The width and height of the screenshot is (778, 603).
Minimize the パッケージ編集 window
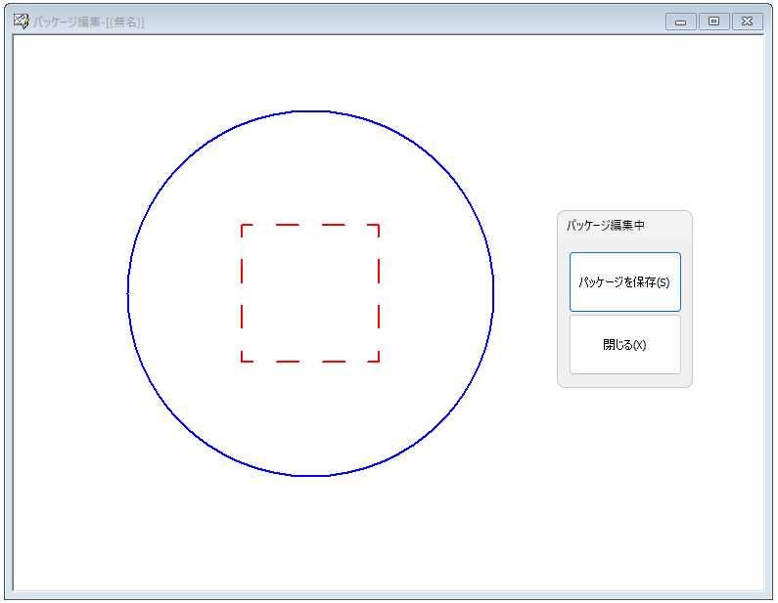[680, 22]
